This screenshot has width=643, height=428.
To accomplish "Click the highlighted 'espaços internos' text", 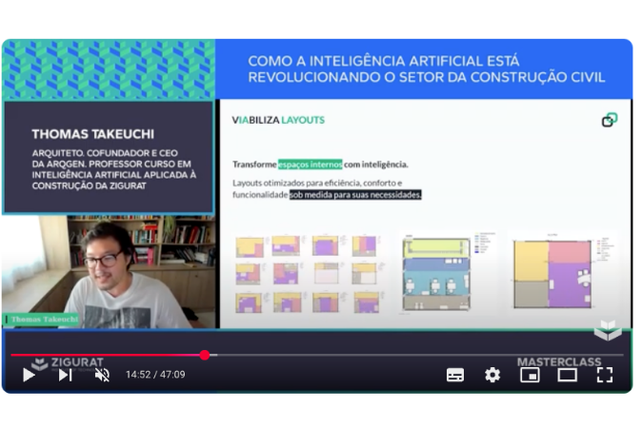I will click(310, 165).
